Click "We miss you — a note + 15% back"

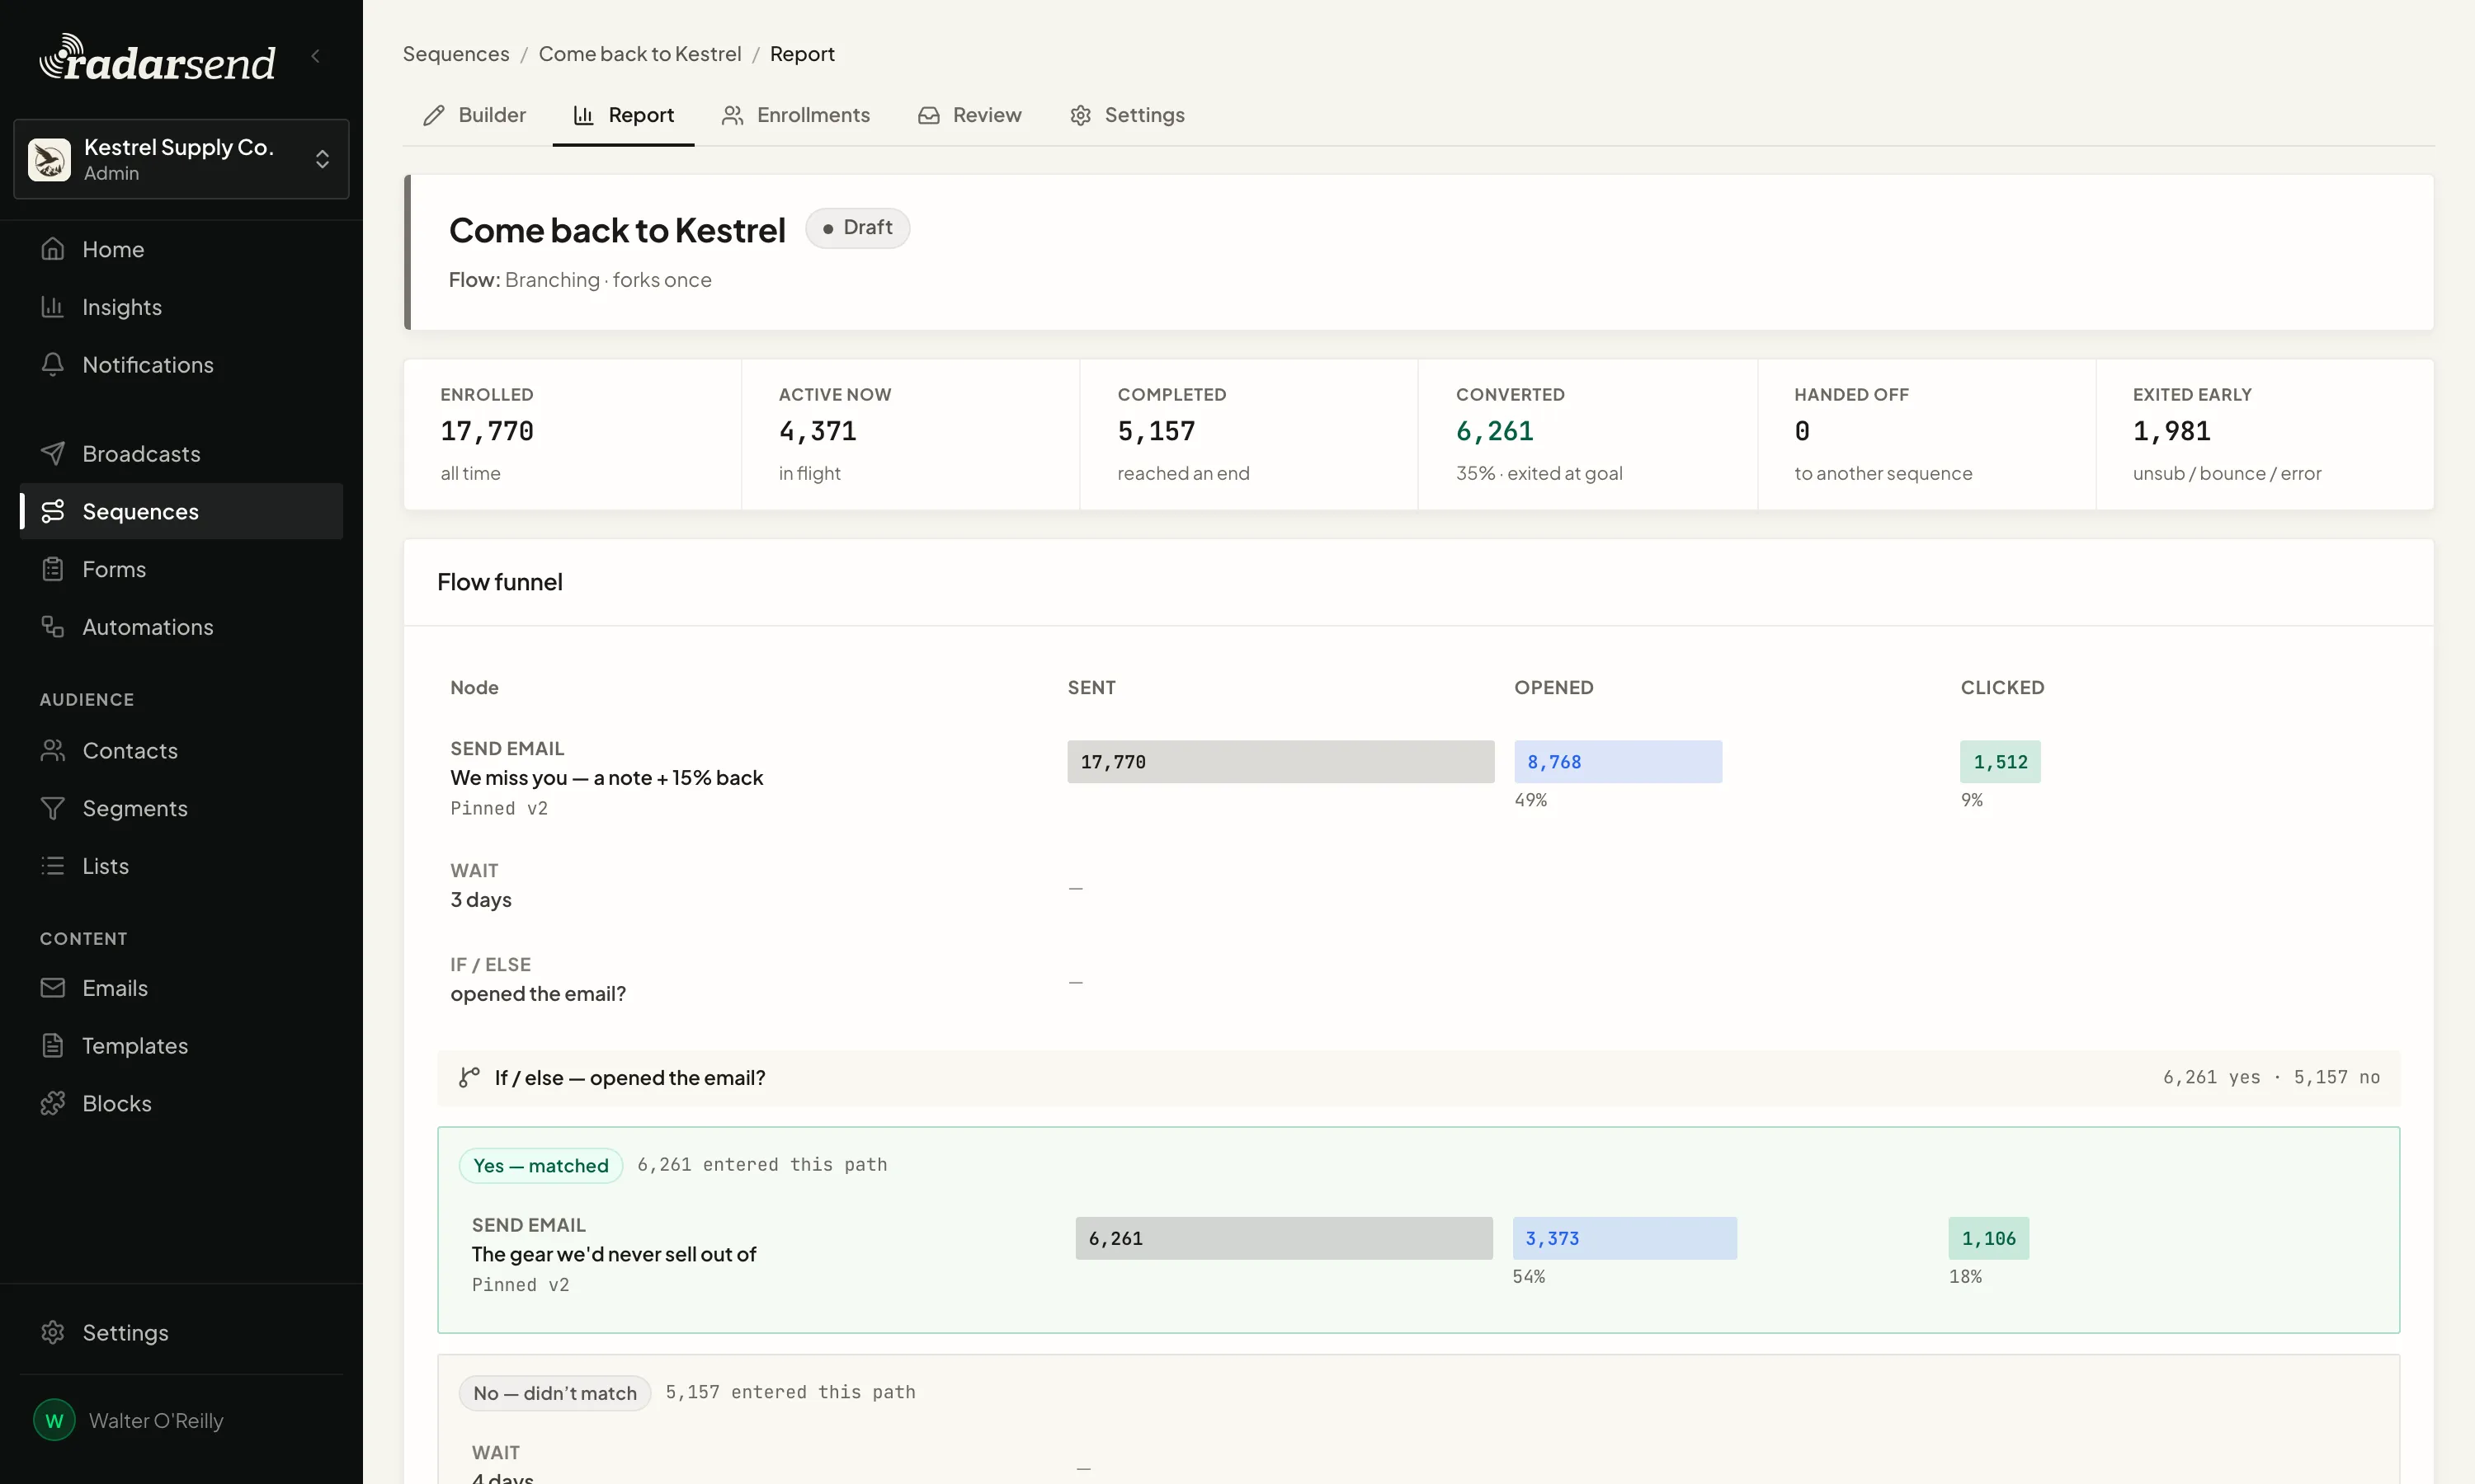tap(606, 778)
